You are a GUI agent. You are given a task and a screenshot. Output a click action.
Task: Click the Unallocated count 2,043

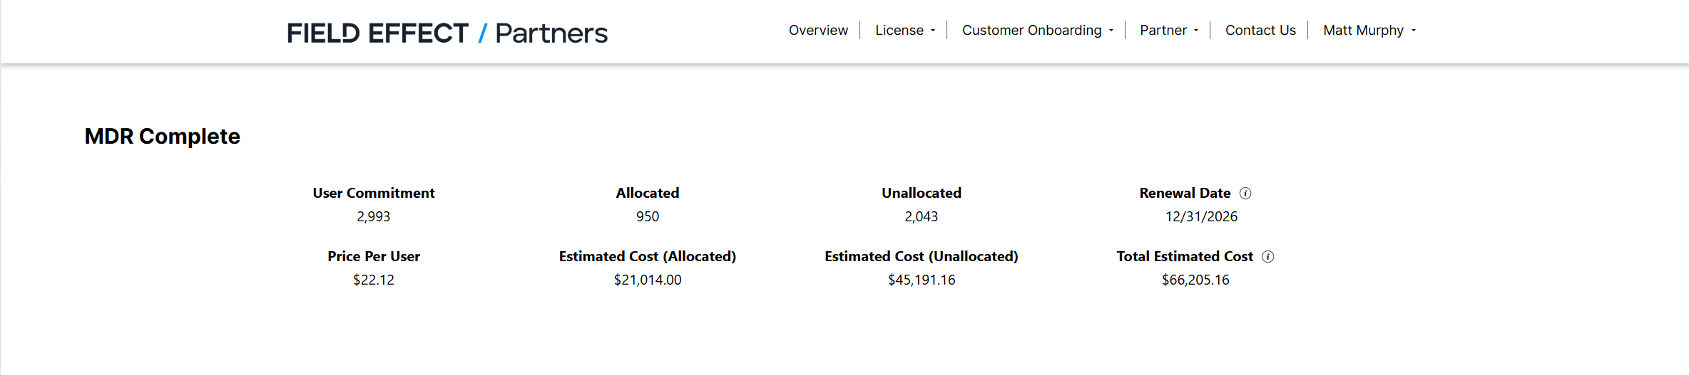(x=922, y=216)
